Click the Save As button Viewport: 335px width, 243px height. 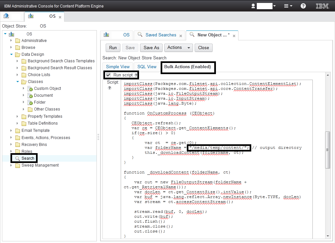click(x=151, y=48)
